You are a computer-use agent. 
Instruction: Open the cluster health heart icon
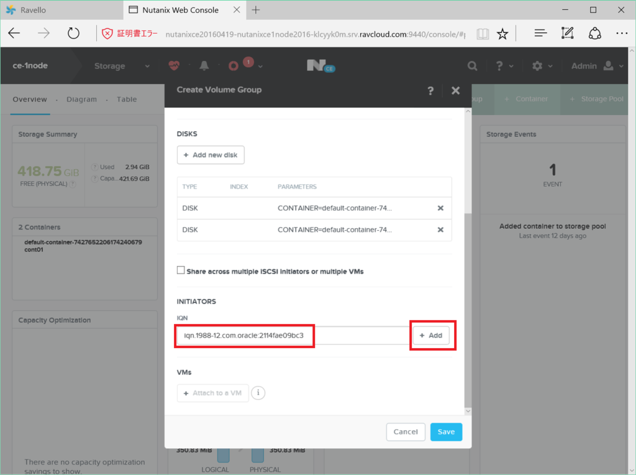(x=174, y=65)
